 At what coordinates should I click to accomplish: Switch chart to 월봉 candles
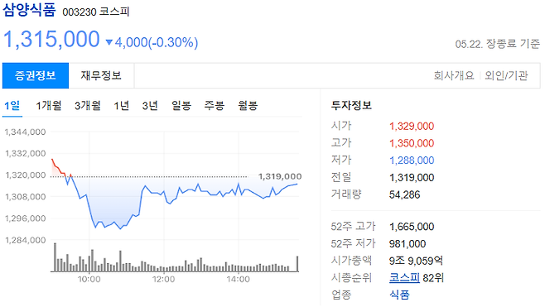click(248, 106)
